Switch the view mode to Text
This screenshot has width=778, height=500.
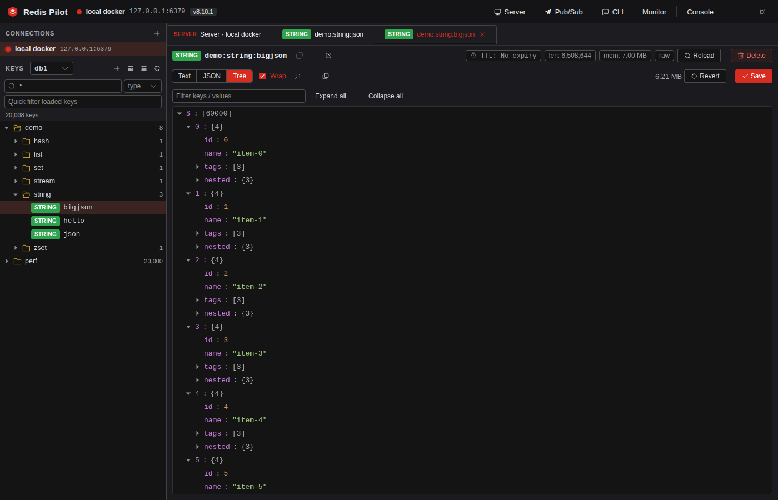(184, 76)
